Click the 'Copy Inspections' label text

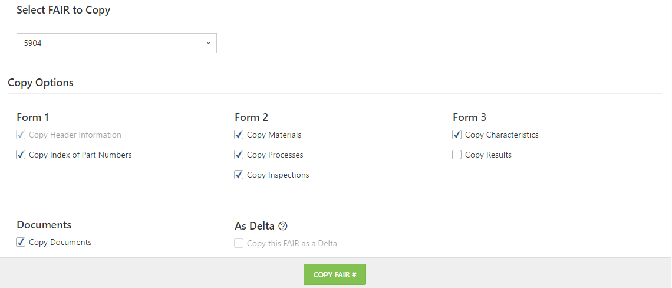pyautogui.click(x=278, y=175)
